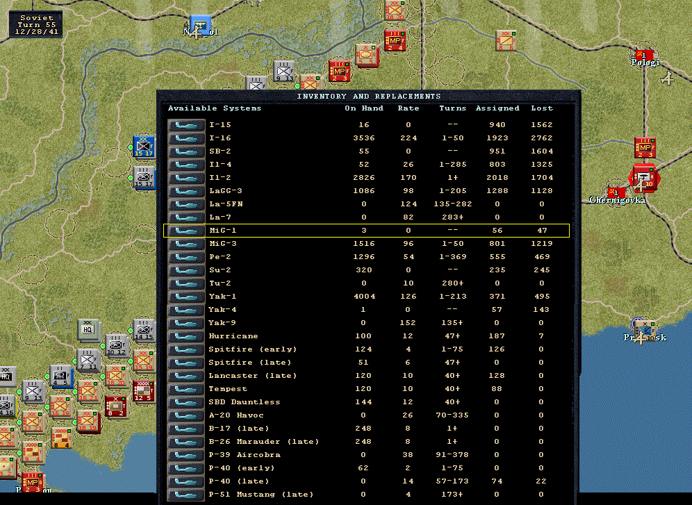This screenshot has width=692, height=505.
Task: Click the P-39 Aircobra row name
Action: click(245, 455)
